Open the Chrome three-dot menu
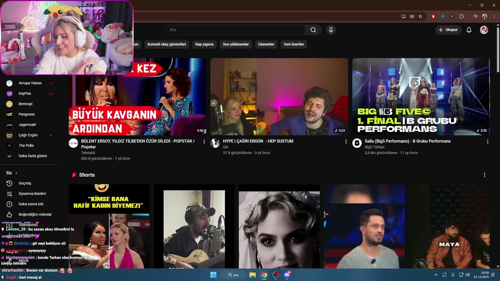 click(x=494, y=16)
